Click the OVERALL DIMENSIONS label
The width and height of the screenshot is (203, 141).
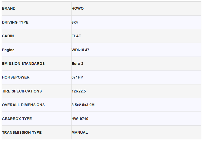23,105
